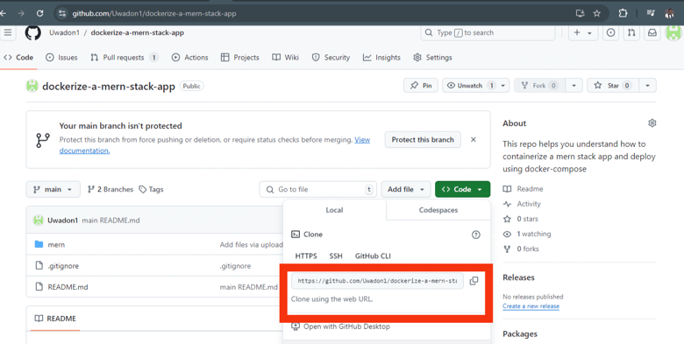The width and height of the screenshot is (684, 344).
Task: Open the .gitignore file
Action: point(63,265)
